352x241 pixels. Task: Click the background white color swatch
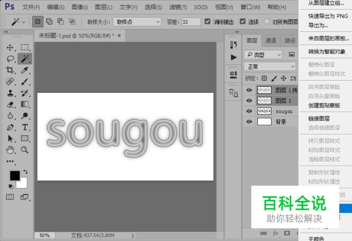(x=23, y=184)
